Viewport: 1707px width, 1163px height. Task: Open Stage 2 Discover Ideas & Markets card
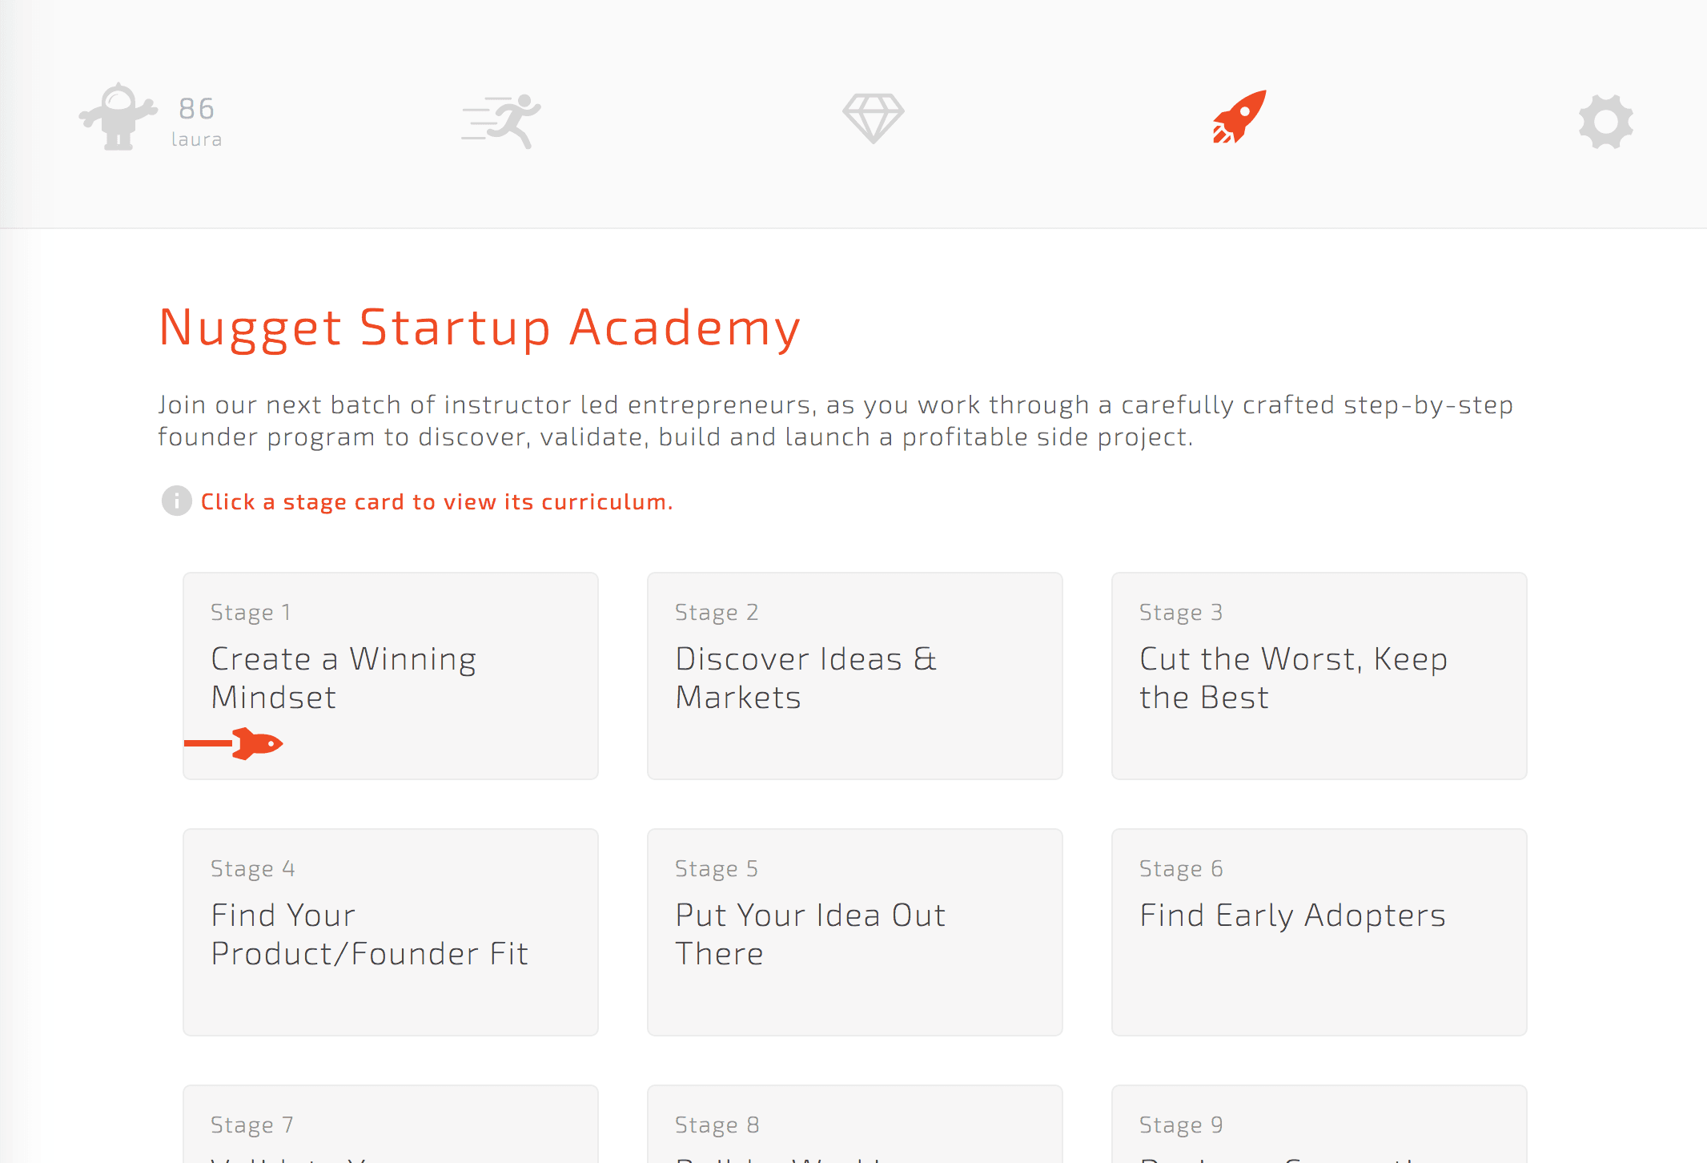(854, 675)
